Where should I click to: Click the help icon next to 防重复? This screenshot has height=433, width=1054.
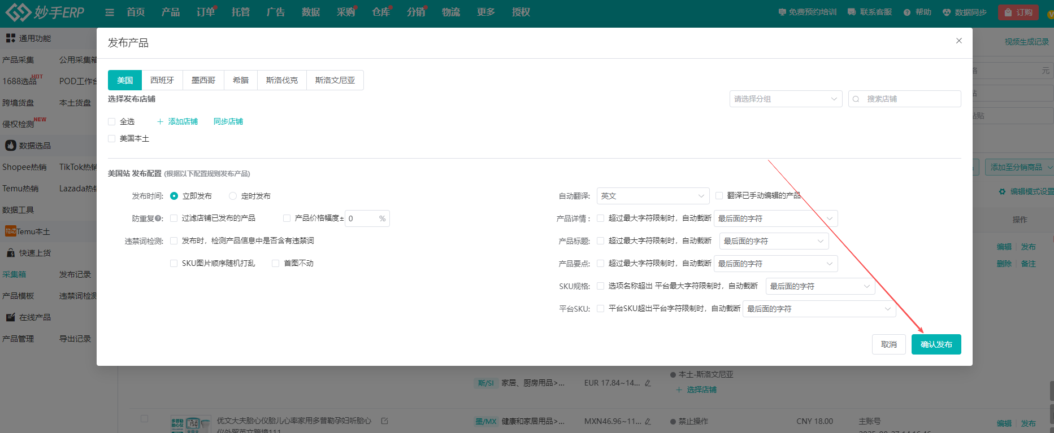point(158,218)
